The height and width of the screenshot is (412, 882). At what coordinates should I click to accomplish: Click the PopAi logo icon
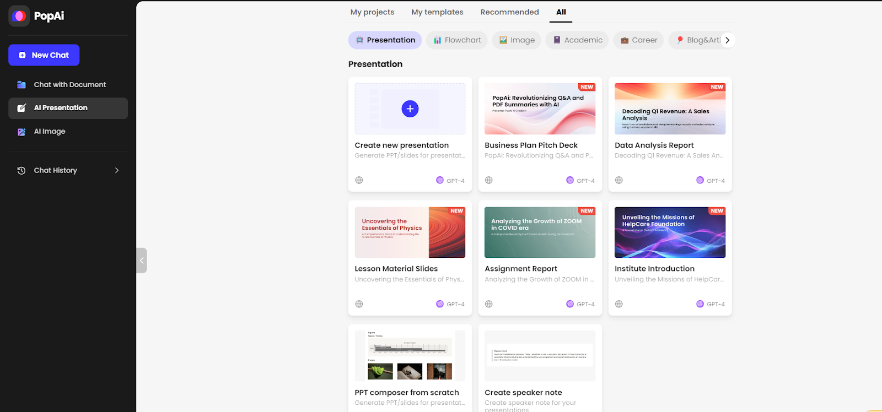(x=19, y=16)
